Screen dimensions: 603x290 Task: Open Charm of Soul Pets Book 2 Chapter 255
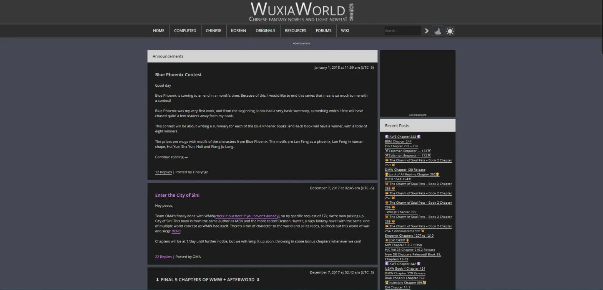tap(418, 219)
